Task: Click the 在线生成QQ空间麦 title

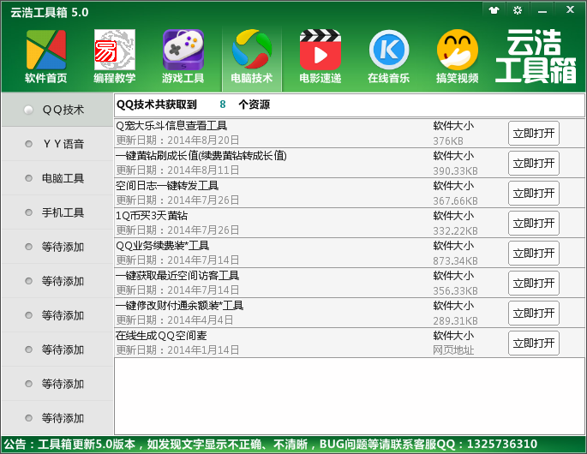Action: [161, 335]
